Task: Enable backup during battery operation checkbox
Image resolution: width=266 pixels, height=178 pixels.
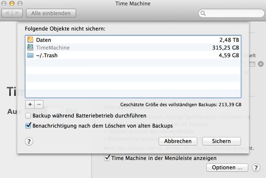Action: click(x=28, y=116)
